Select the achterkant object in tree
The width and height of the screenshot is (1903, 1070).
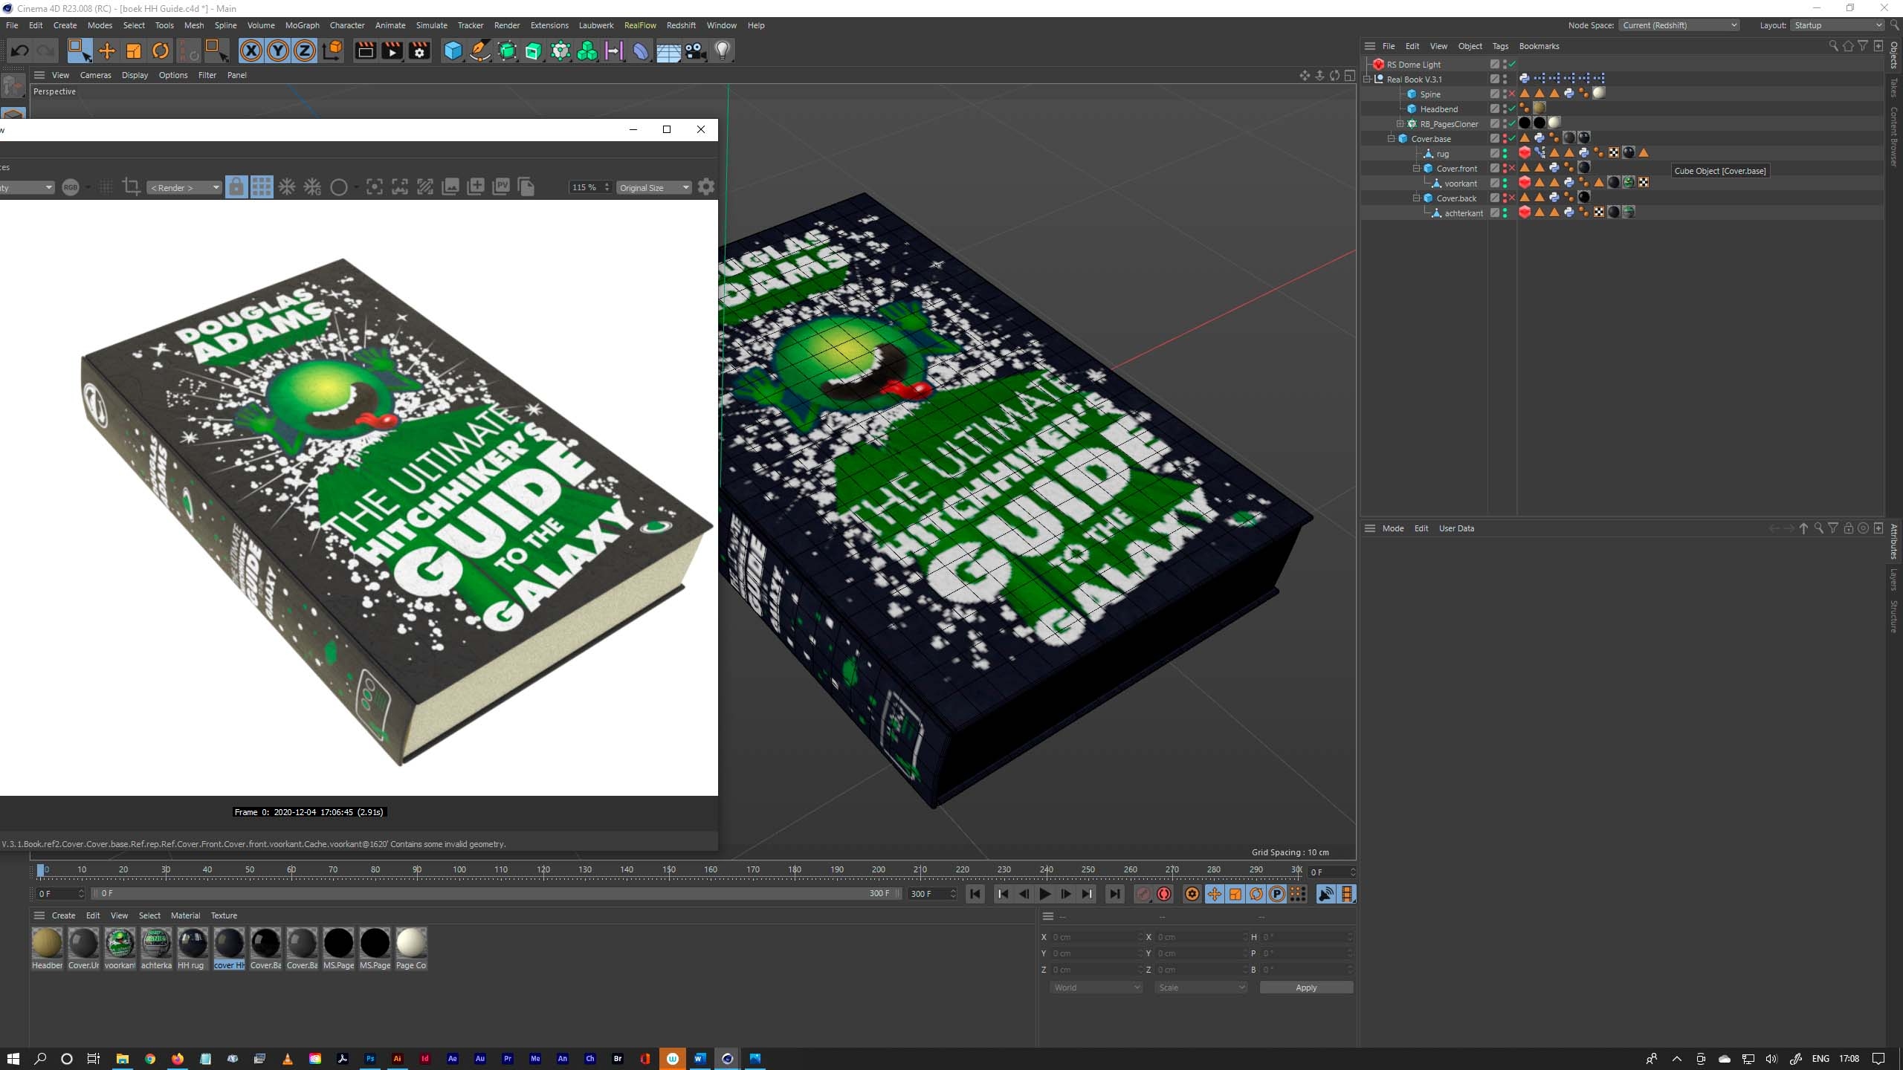(1463, 213)
